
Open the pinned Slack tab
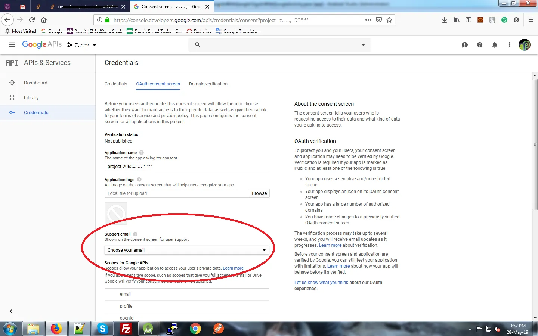click(7, 7)
